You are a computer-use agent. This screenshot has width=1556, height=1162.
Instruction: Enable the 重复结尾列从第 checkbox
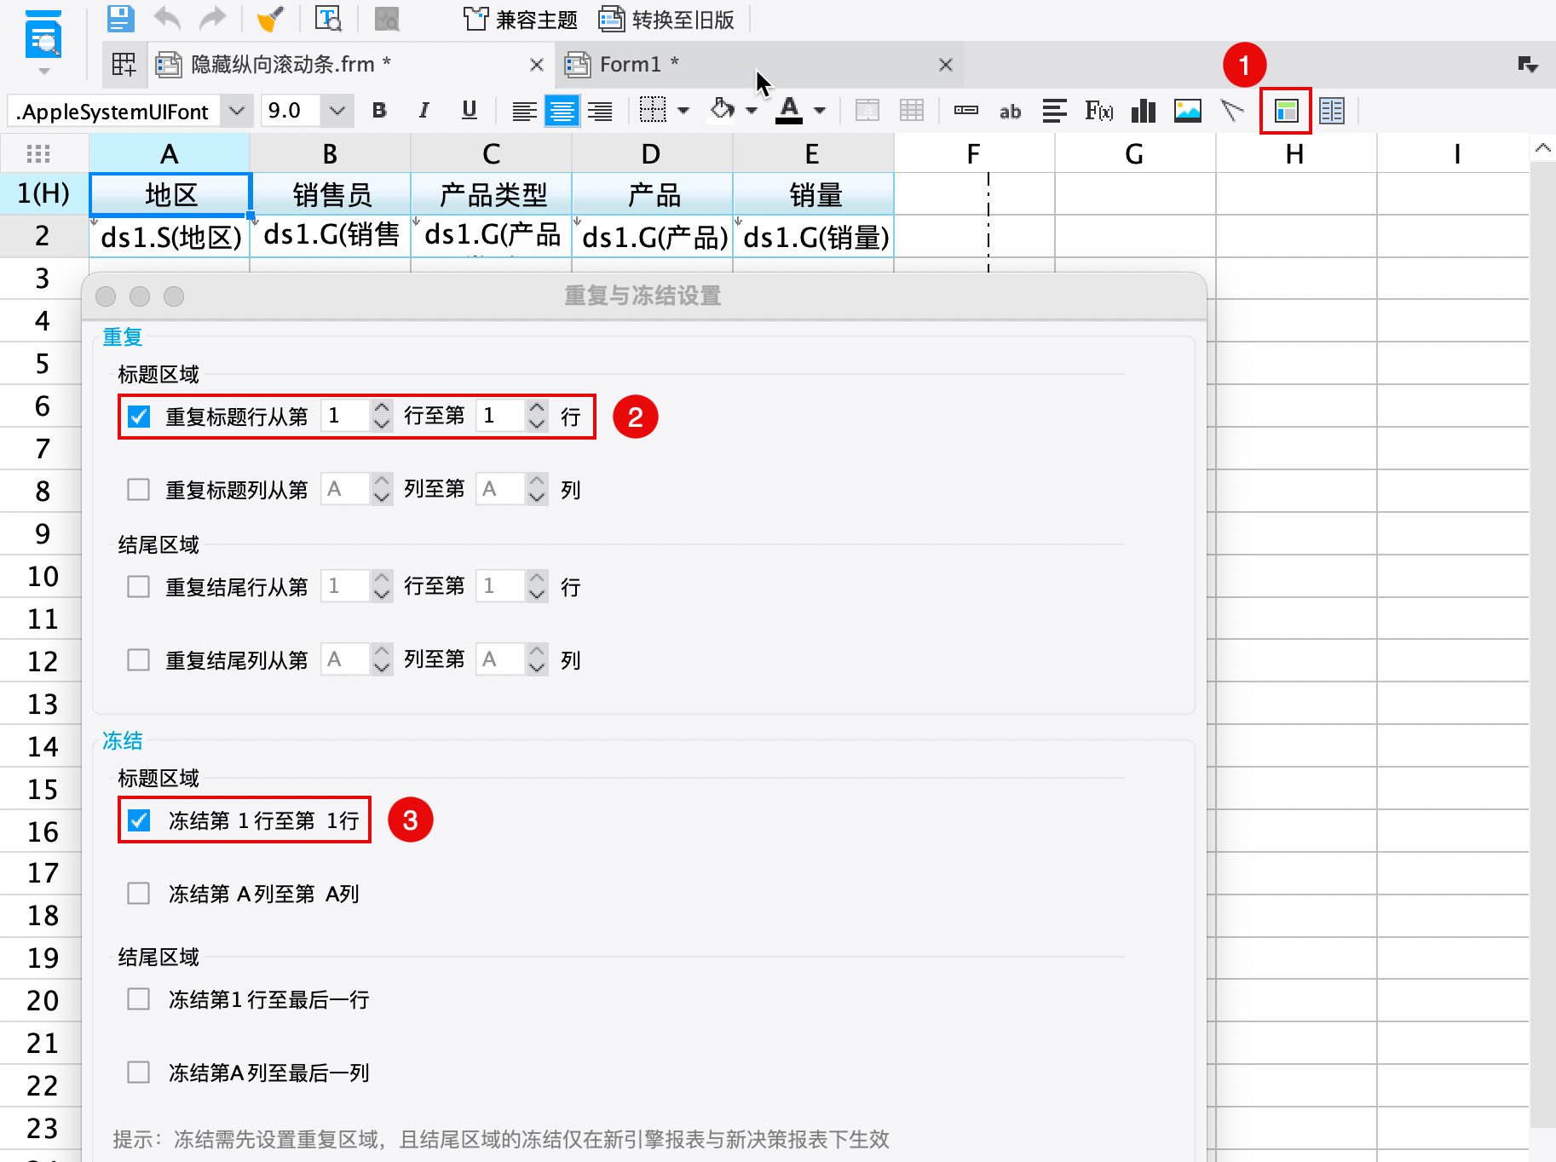[x=139, y=660]
